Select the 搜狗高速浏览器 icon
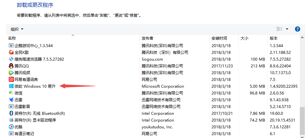The image size is (305, 138). (x=11, y=59)
